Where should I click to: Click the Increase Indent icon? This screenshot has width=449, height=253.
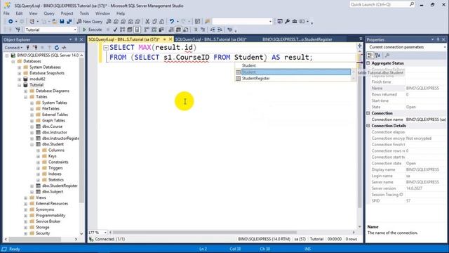220,30
